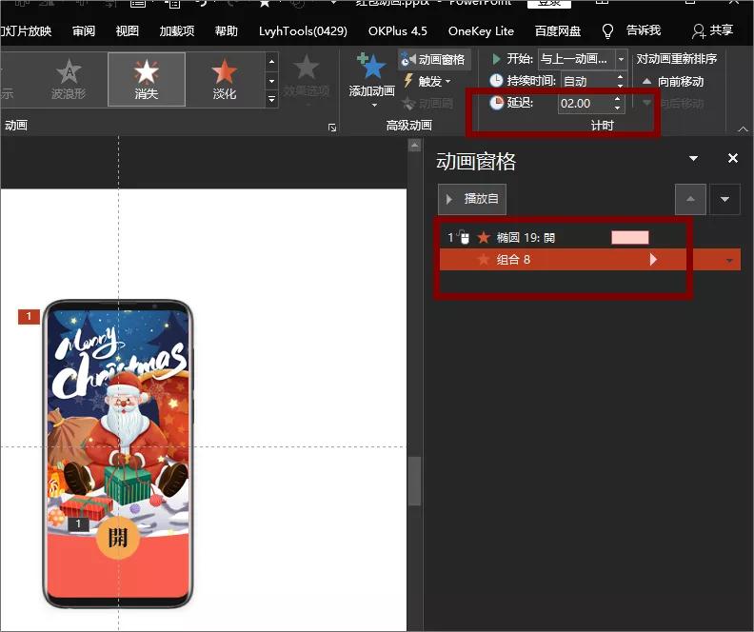Increase the delay value with the up arrow
The image size is (754, 632).
[x=618, y=99]
